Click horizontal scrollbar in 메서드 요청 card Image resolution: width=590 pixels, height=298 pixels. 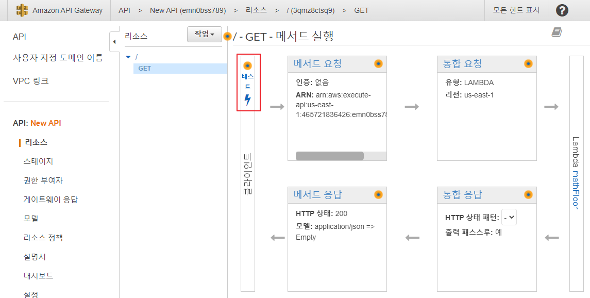tap(330, 156)
